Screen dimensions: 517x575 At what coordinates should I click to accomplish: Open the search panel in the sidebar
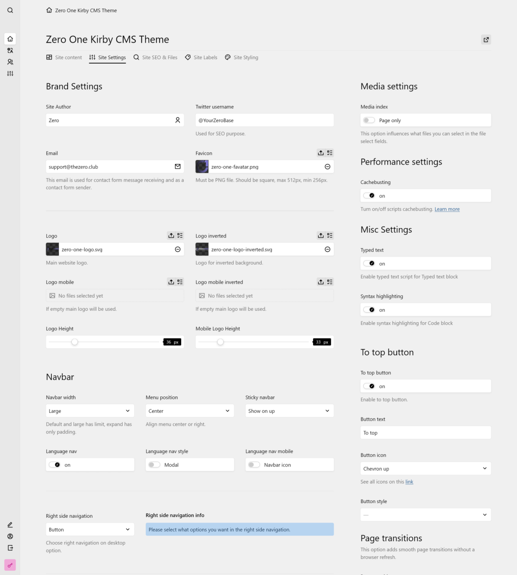pyautogui.click(x=10, y=10)
